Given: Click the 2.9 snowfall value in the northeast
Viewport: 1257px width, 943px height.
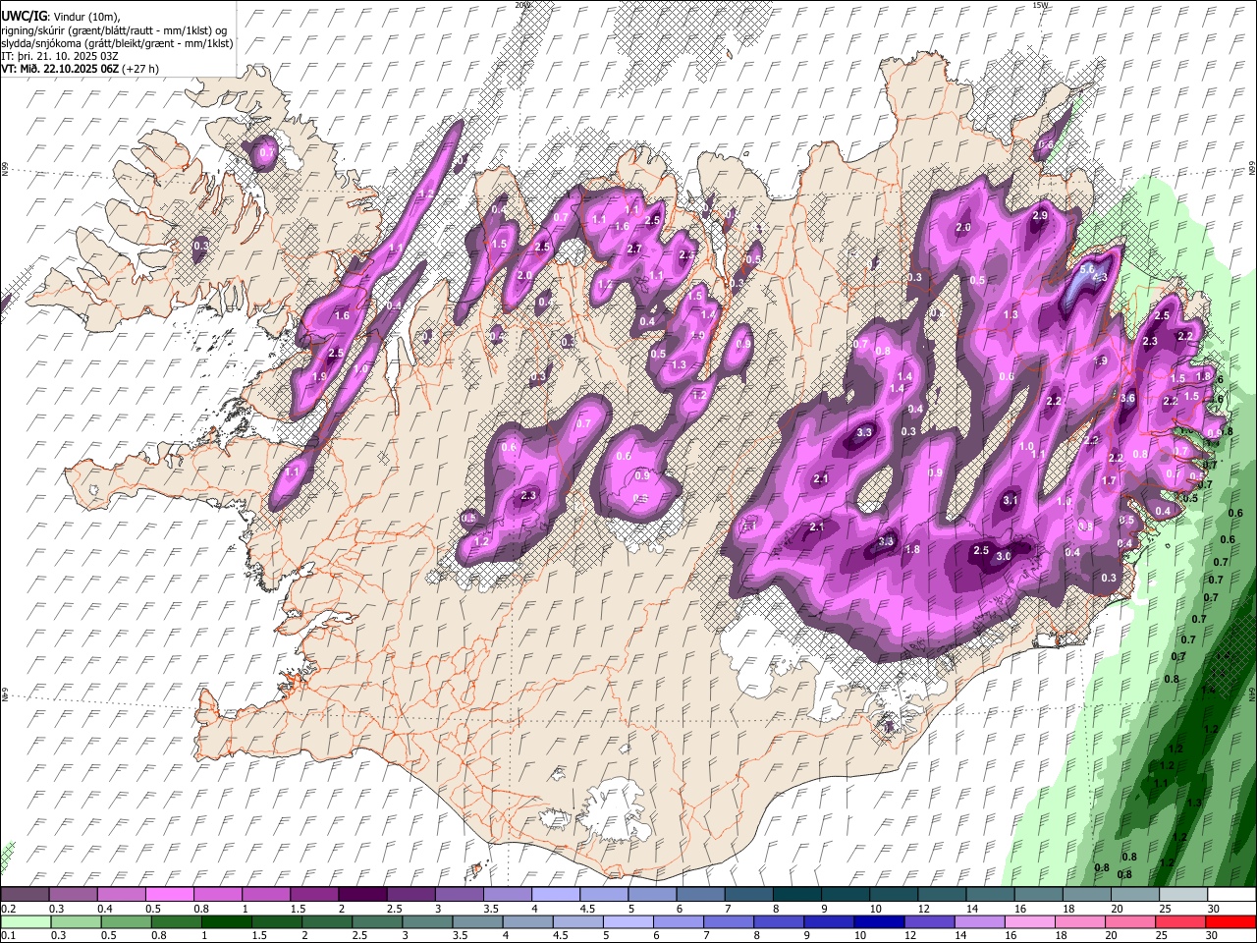Looking at the screenshot, I should pyautogui.click(x=1040, y=215).
